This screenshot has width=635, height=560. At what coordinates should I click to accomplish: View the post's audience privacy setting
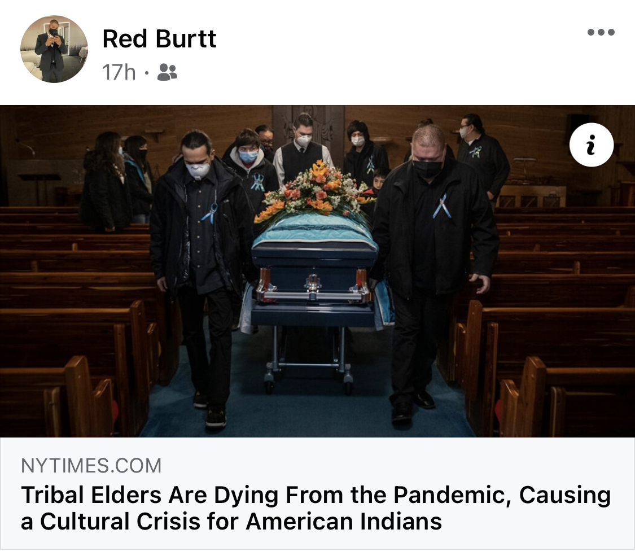click(x=167, y=72)
